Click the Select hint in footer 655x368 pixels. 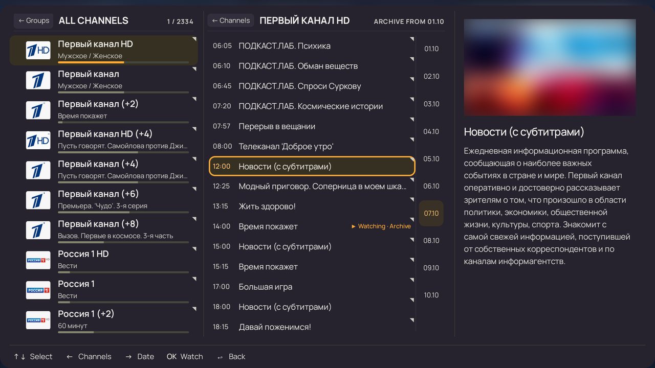click(x=33, y=357)
